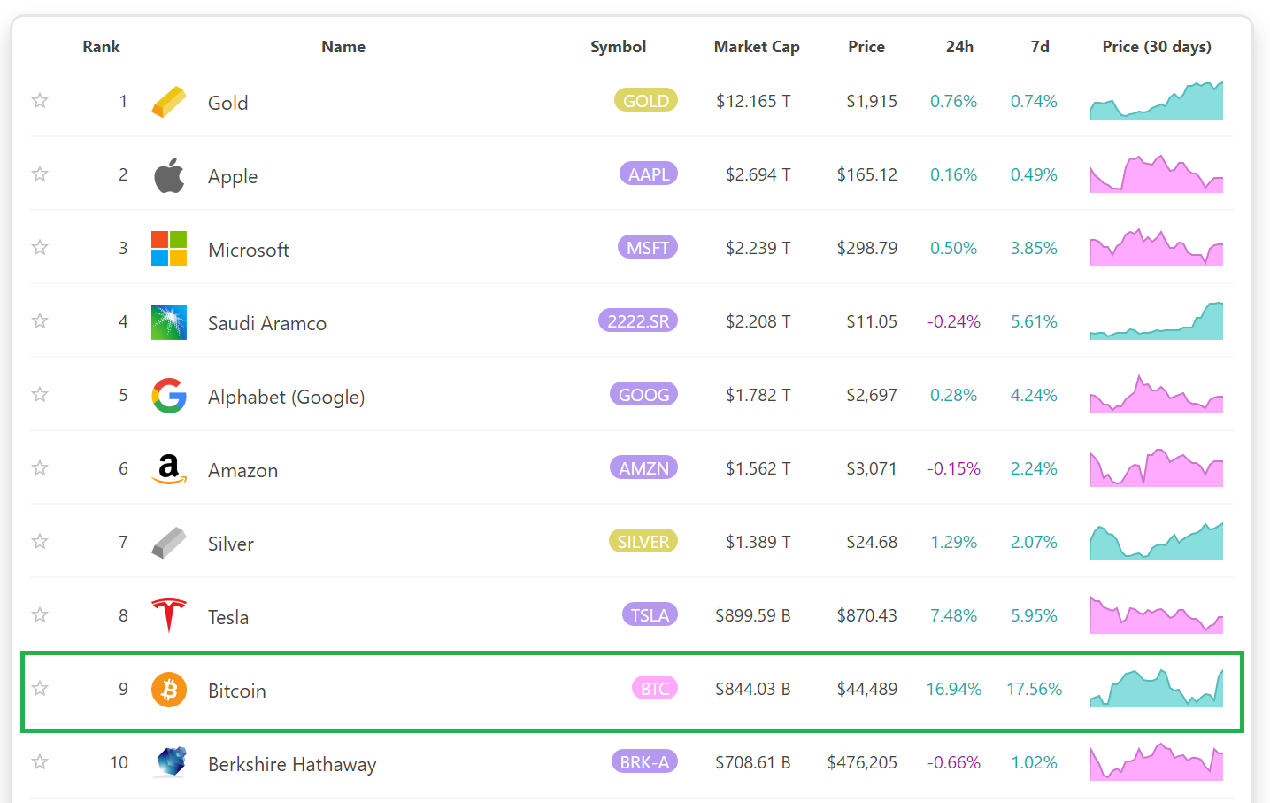Toggle the favorite star for Tesla
This screenshot has height=803, width=1270.
click(x=40, y=615)
